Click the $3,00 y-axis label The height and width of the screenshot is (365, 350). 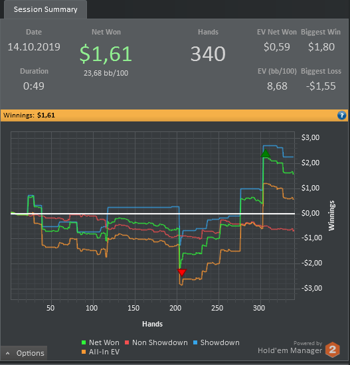pos(310,137)
